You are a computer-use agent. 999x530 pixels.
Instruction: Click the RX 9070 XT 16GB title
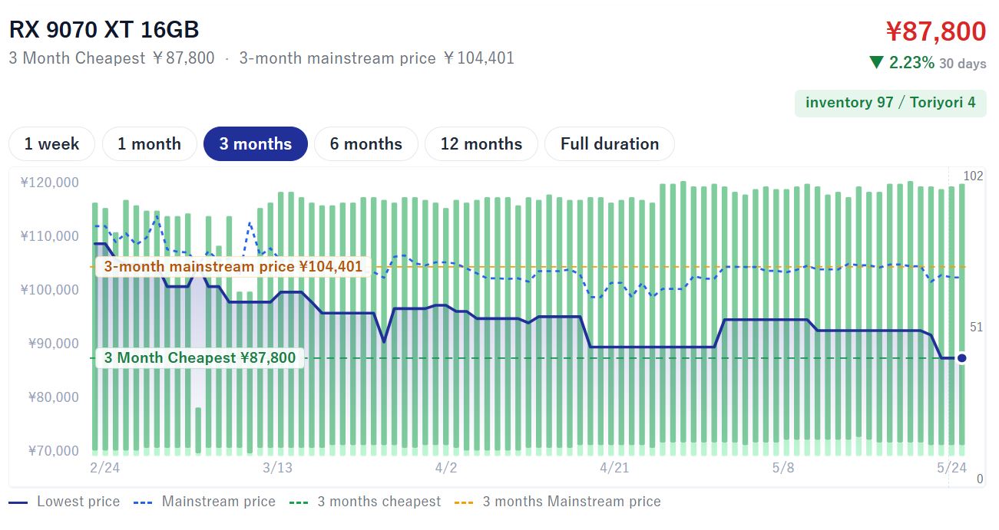click(x=104, y=30)
